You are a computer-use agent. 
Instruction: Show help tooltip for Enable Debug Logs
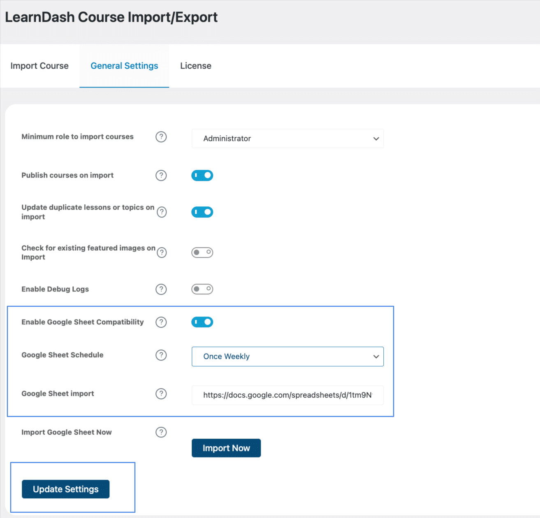pos(161,289)
